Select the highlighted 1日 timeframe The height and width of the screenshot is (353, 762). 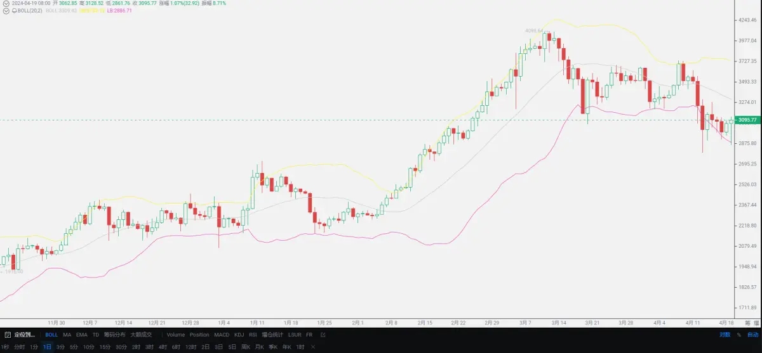pos(48,347)
